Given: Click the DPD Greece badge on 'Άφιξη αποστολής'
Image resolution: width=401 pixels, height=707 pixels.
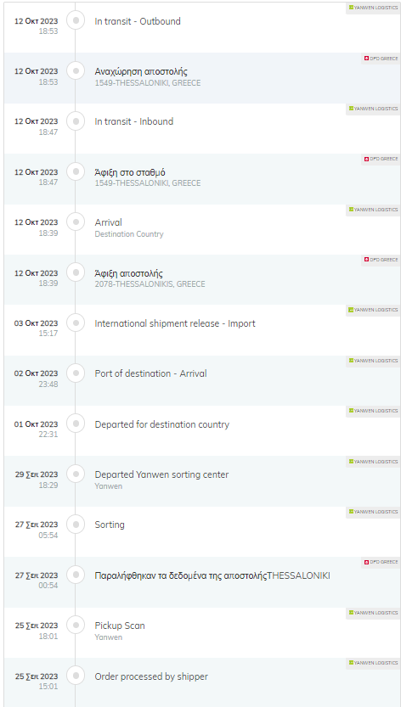Looking at the screenshot, I should [x=381, y=261].
